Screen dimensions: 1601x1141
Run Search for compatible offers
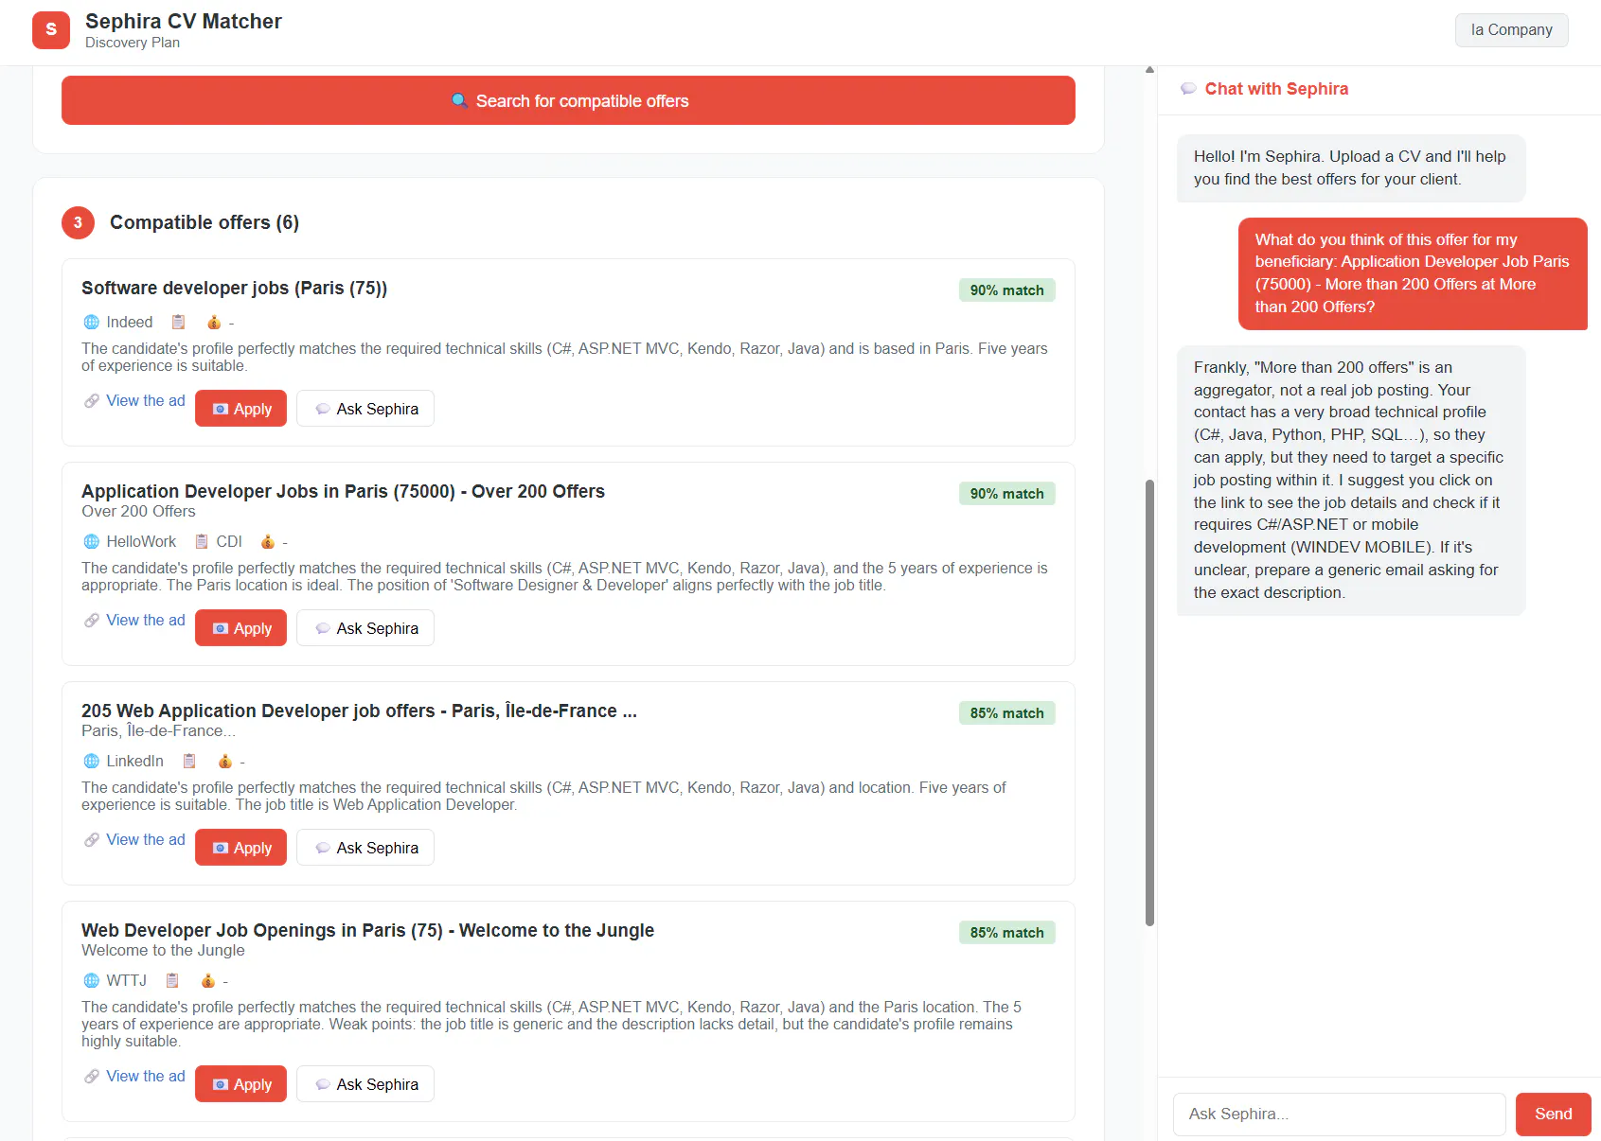click(x=568, y=100)
